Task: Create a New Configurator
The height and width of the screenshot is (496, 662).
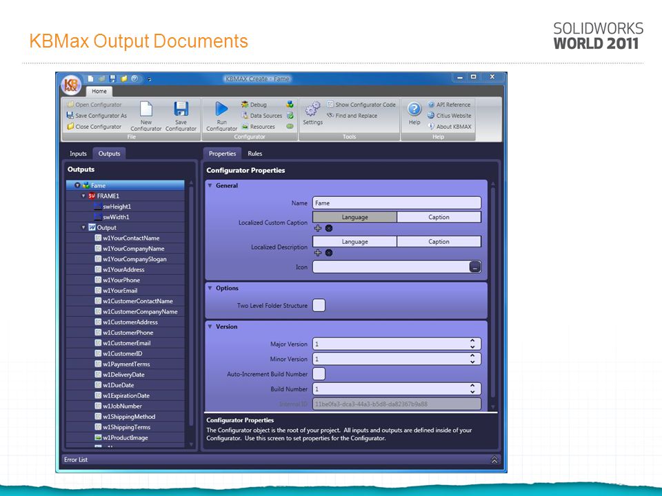Action: pos(146,116)
